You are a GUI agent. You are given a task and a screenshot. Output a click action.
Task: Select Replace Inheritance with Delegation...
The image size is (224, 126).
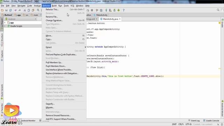point(64,73)
